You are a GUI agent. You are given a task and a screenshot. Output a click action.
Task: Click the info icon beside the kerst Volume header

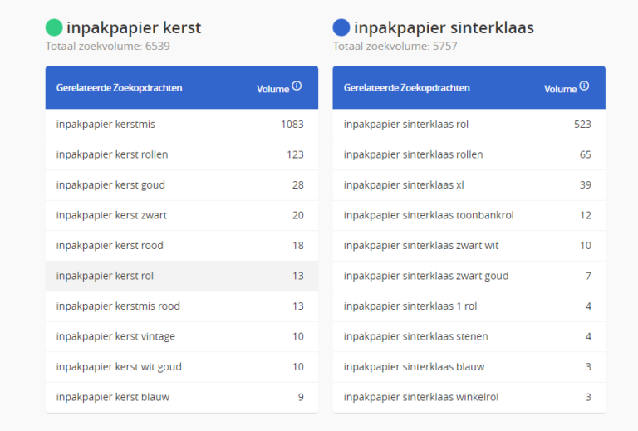click(297, 86)
